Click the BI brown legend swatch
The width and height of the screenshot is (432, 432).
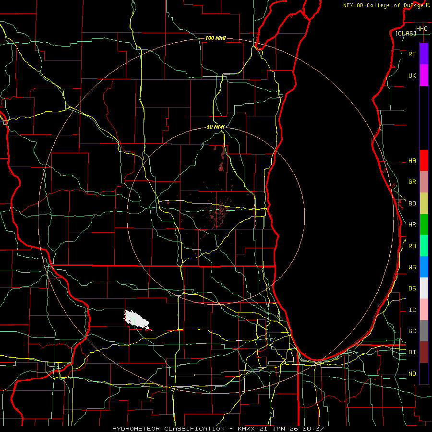pos(424,352)
